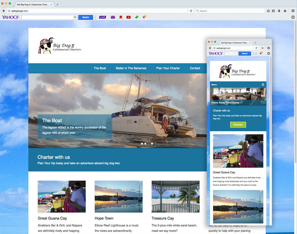Click the Yahoo search input in small window
Viewport: 297px width, 234px height.
[231, 54]
